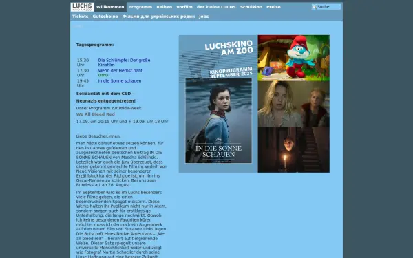The image size is (413, 258).
Task: Click the LUCHS Kino am Zoo logo
Action: 82,7
